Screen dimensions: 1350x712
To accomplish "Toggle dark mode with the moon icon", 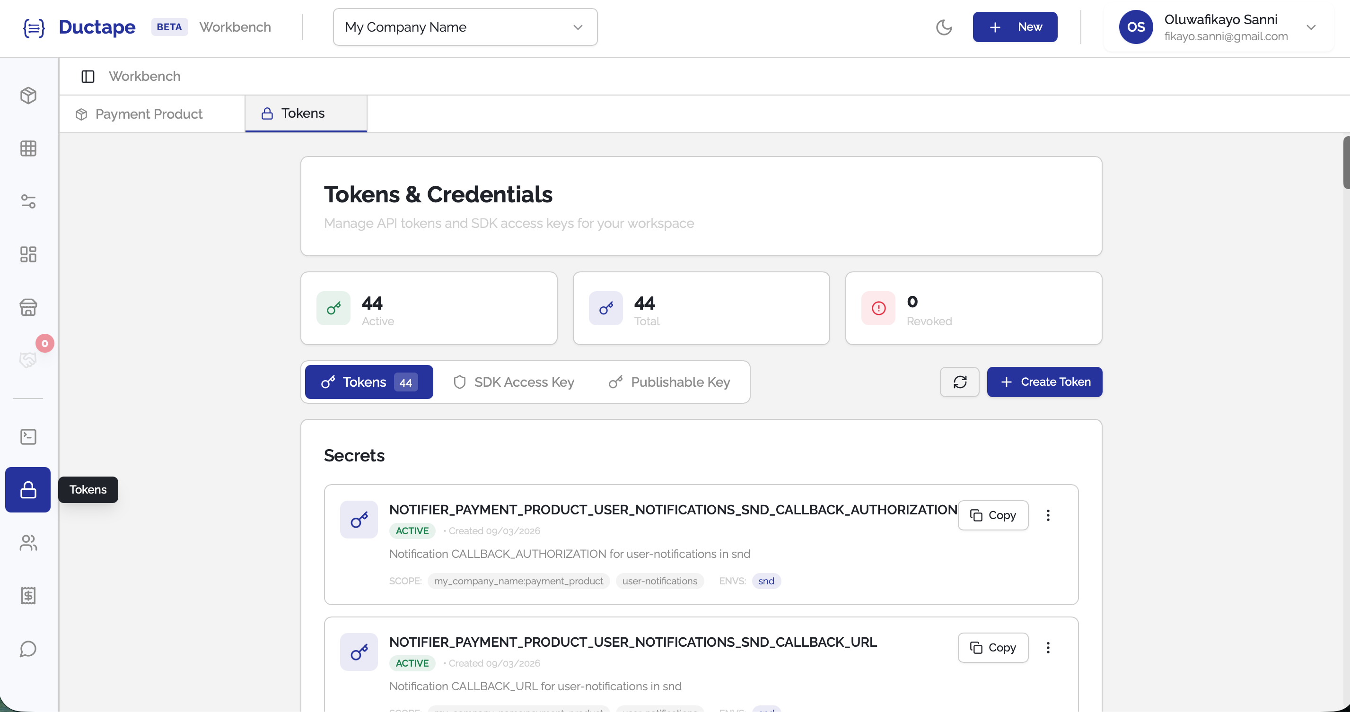I will [x=944, y=27].
